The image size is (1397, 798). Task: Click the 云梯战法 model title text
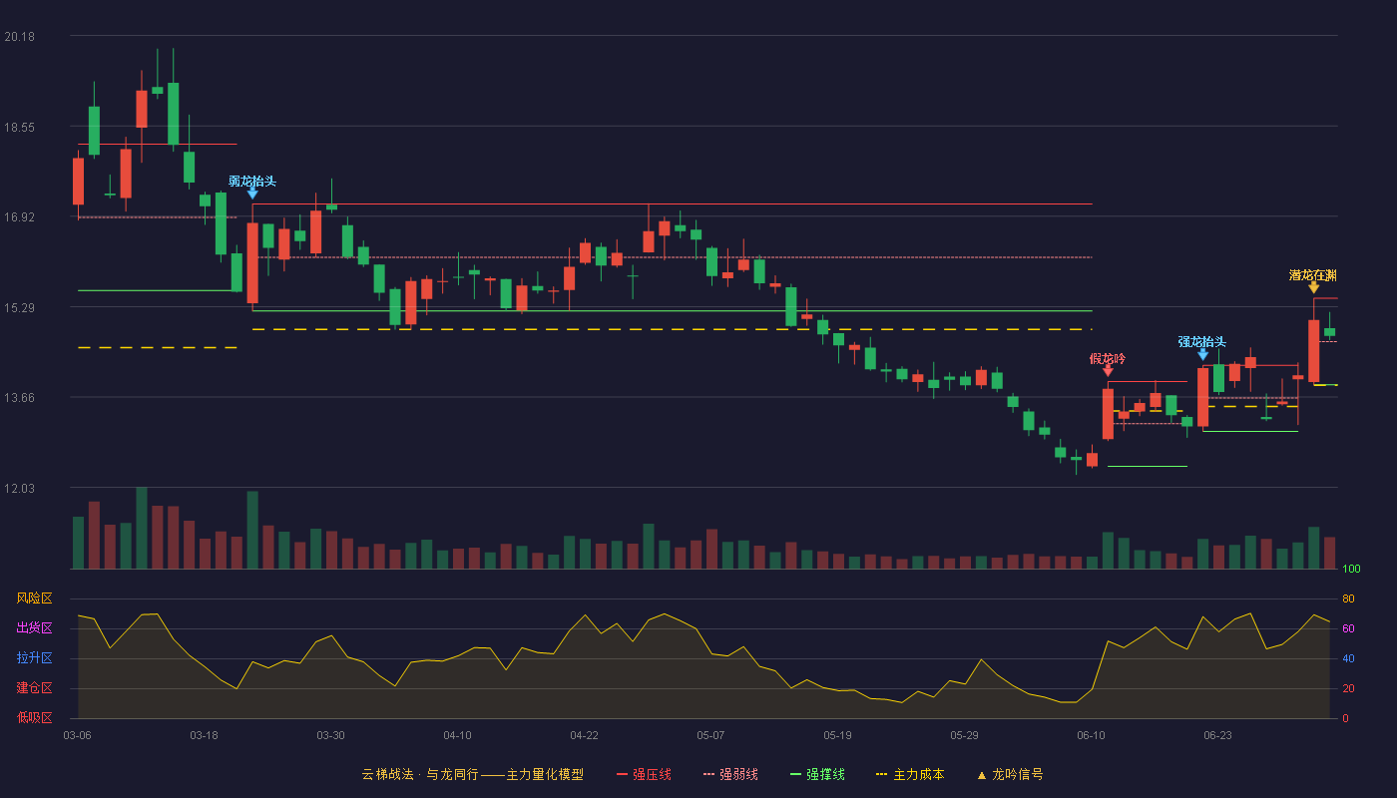click(x=473, y=774)
